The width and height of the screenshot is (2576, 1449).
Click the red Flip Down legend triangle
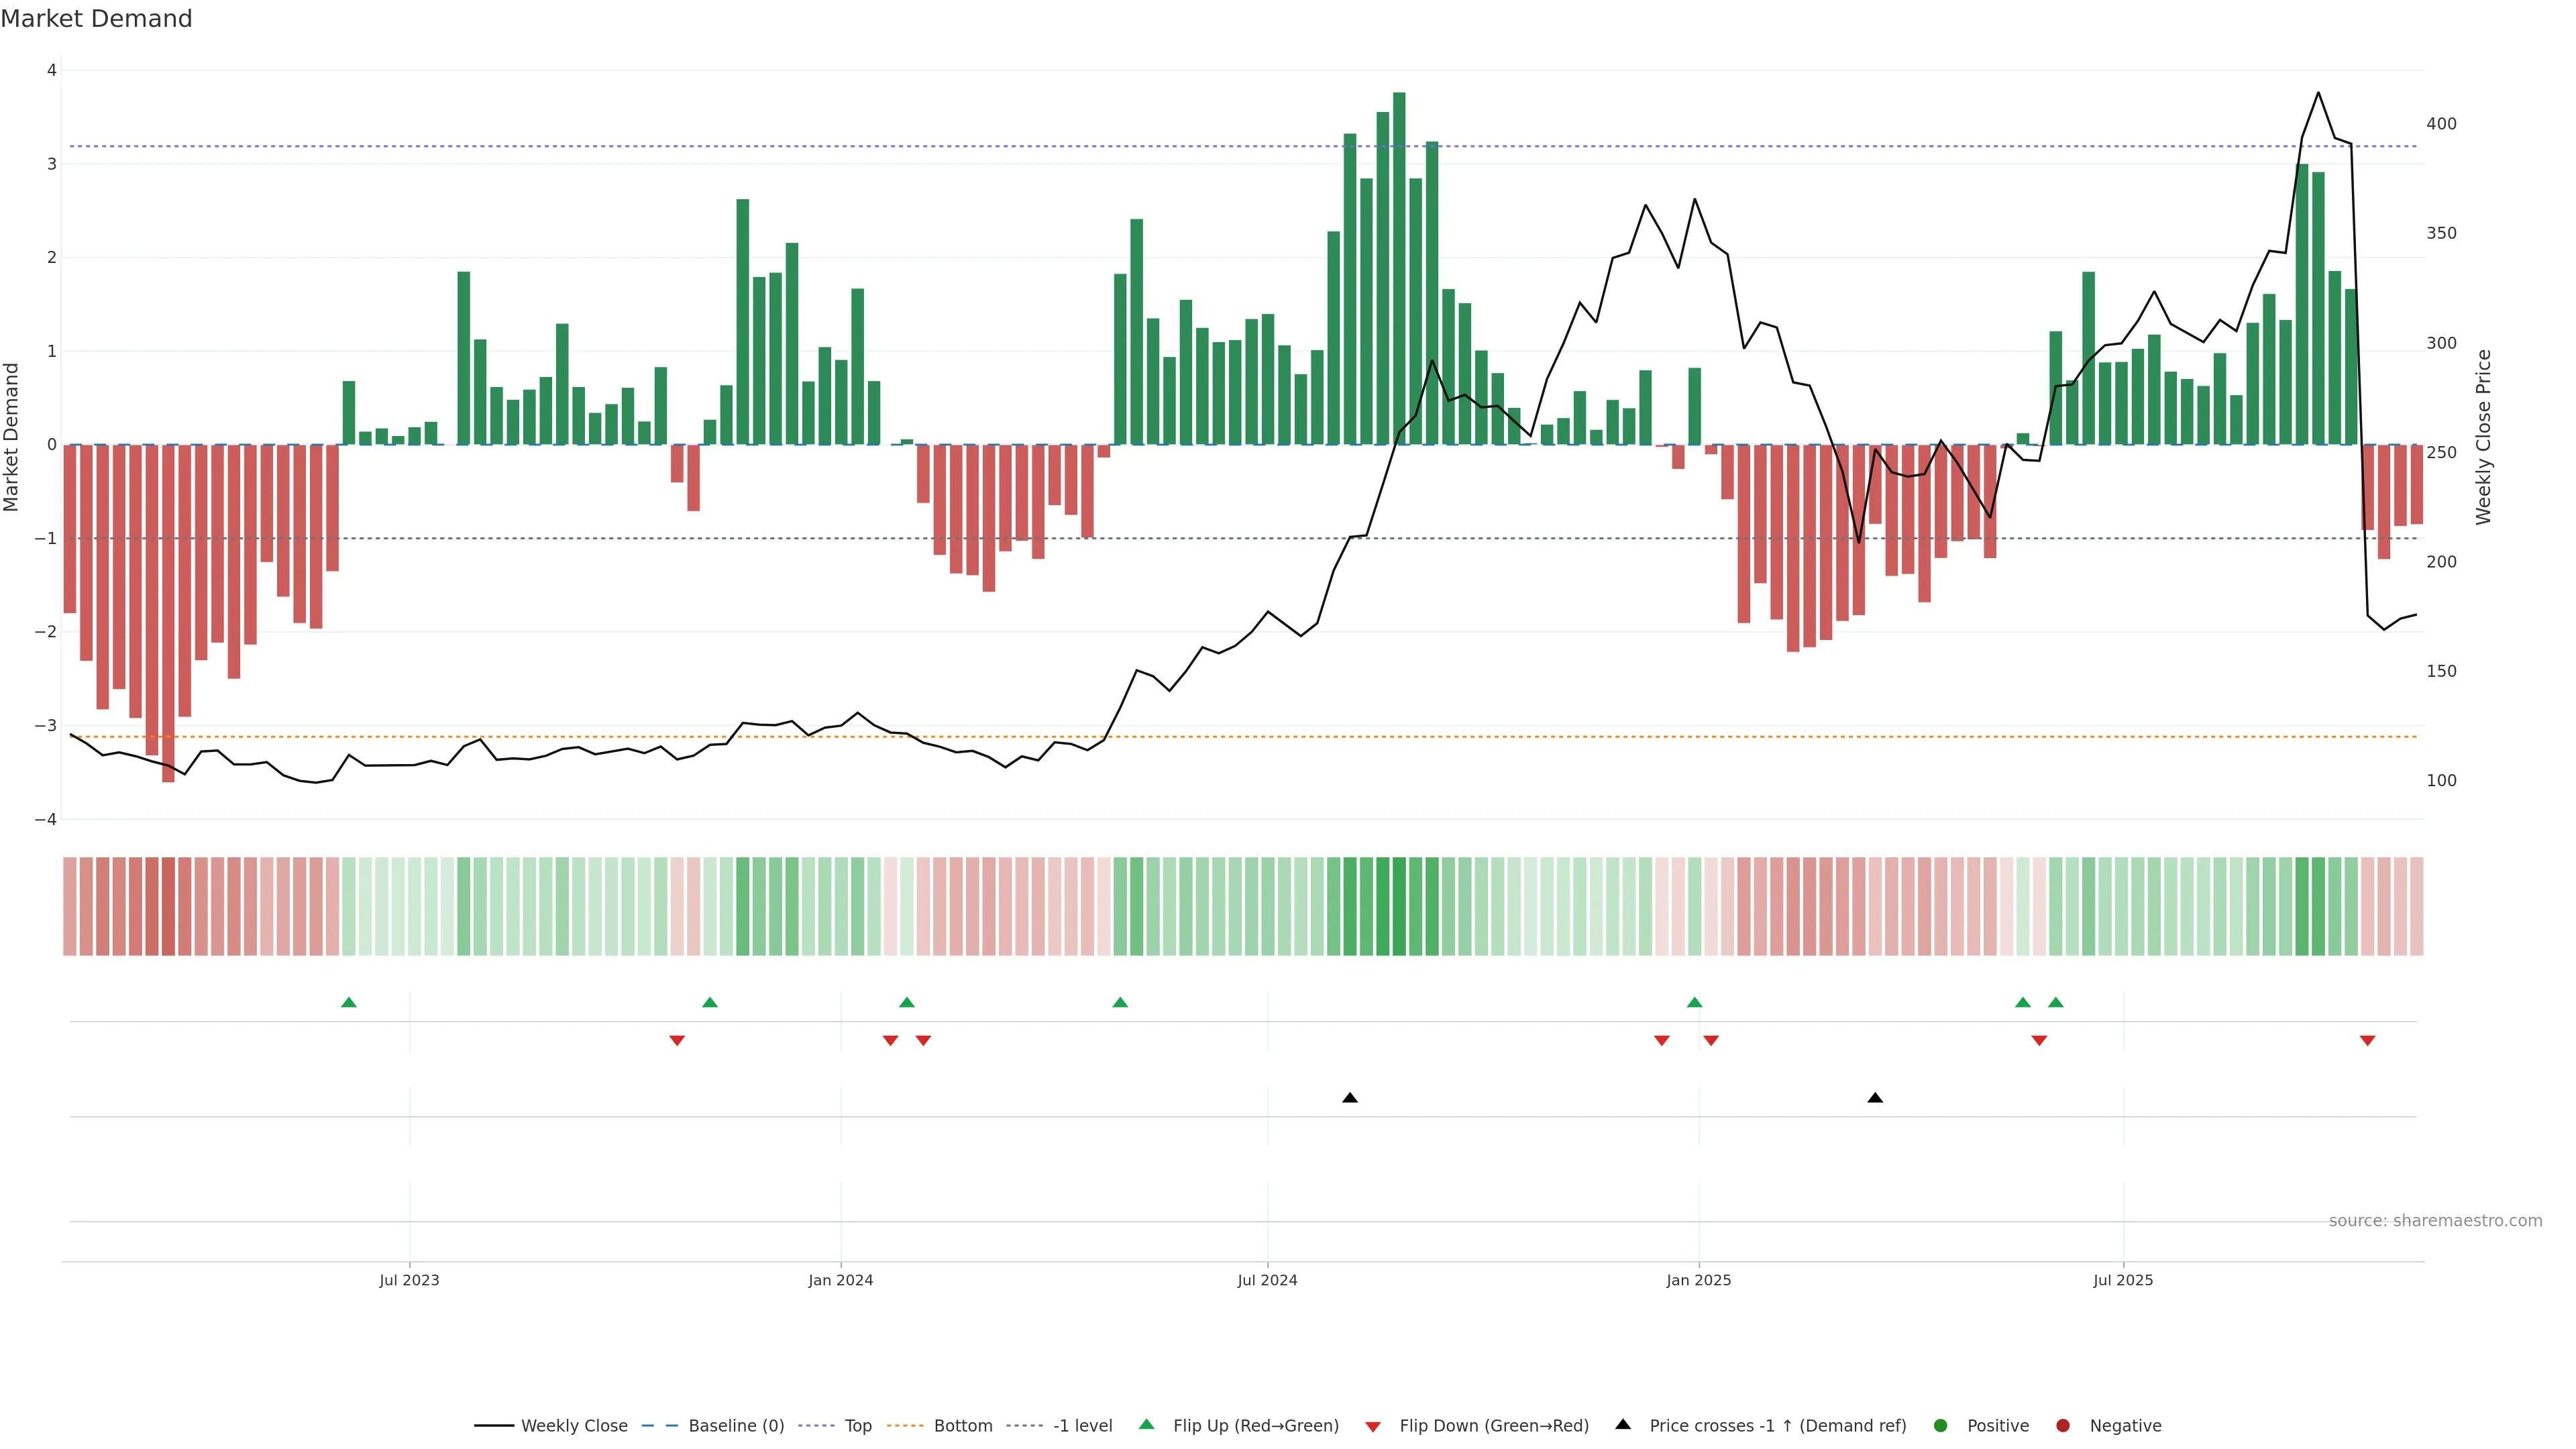point(1373,1426)
